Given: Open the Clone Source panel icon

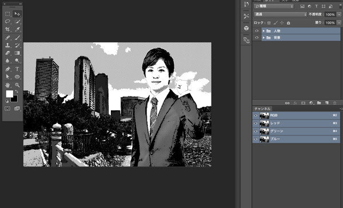Looking at the screenshot, I should [246, 40].
